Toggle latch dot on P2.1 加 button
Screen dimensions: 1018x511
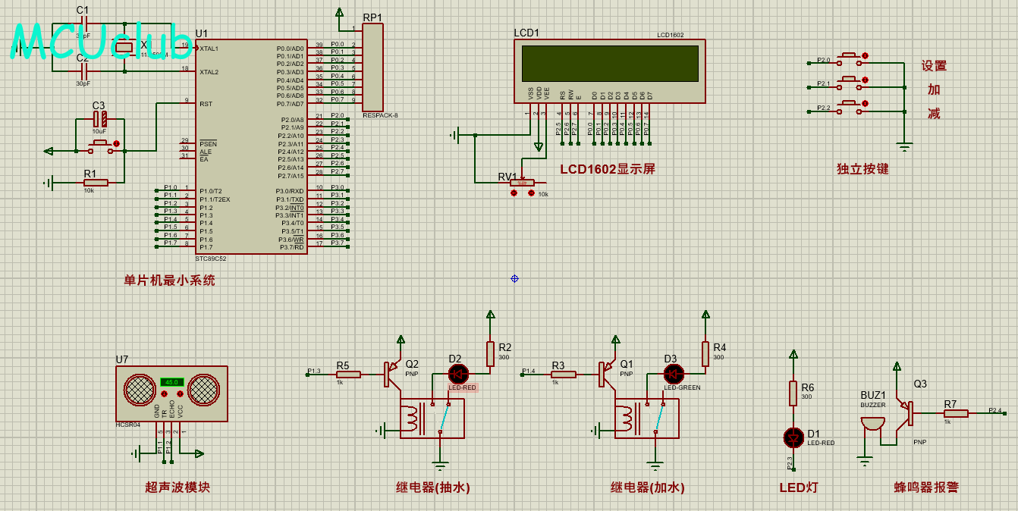pyautogui.click(x=865, y=80)
